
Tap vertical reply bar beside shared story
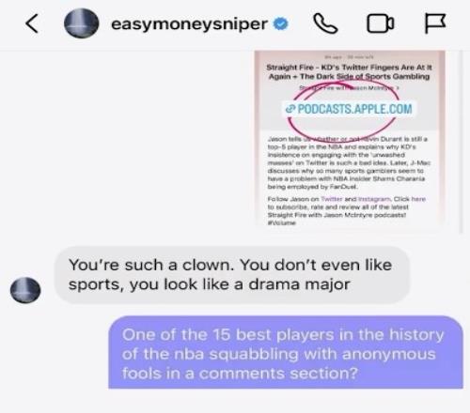(x=461, y=142)
